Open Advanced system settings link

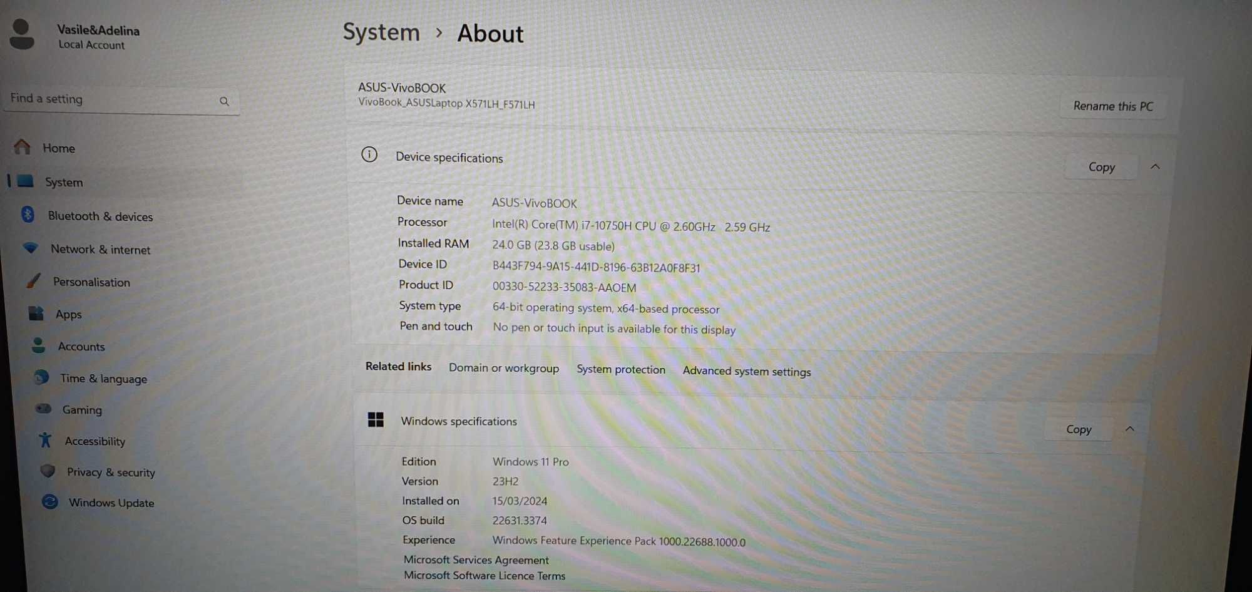click(747, 371)
